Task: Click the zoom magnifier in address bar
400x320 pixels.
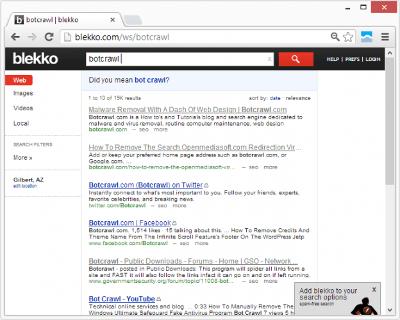Action: pyautogui.click(x=335, y=37)
